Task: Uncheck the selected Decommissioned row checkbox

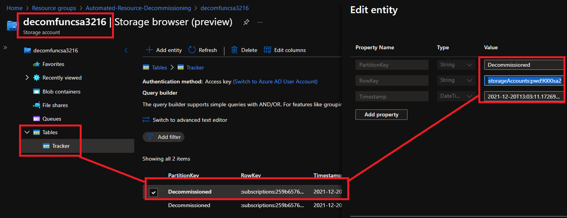Action: (154, 192)
